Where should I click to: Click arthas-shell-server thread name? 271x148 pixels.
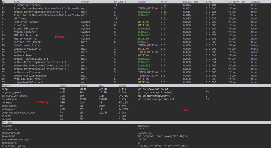[x=28, y=72]
